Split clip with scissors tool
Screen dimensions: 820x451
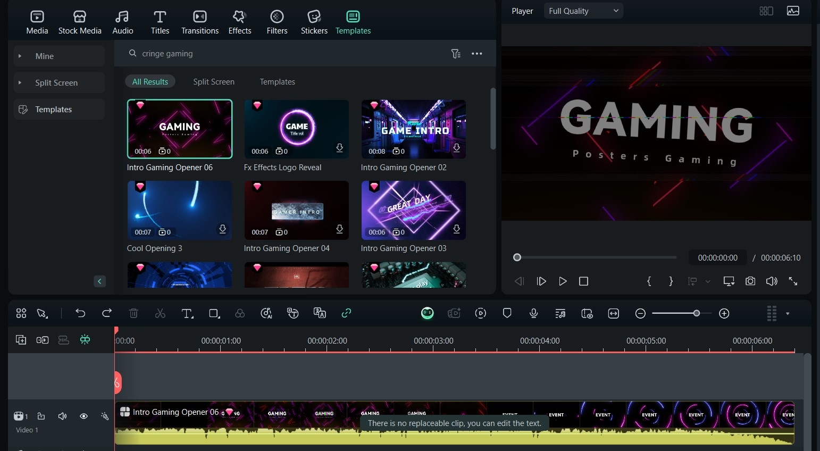point(160,313)
